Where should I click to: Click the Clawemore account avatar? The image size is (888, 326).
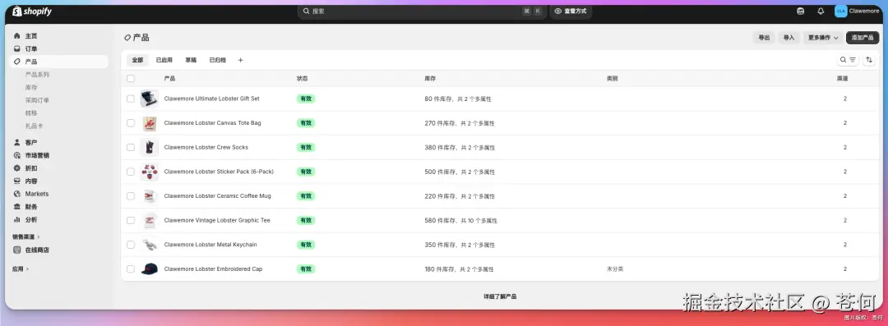pyautogui.click(x=841, y=11)
